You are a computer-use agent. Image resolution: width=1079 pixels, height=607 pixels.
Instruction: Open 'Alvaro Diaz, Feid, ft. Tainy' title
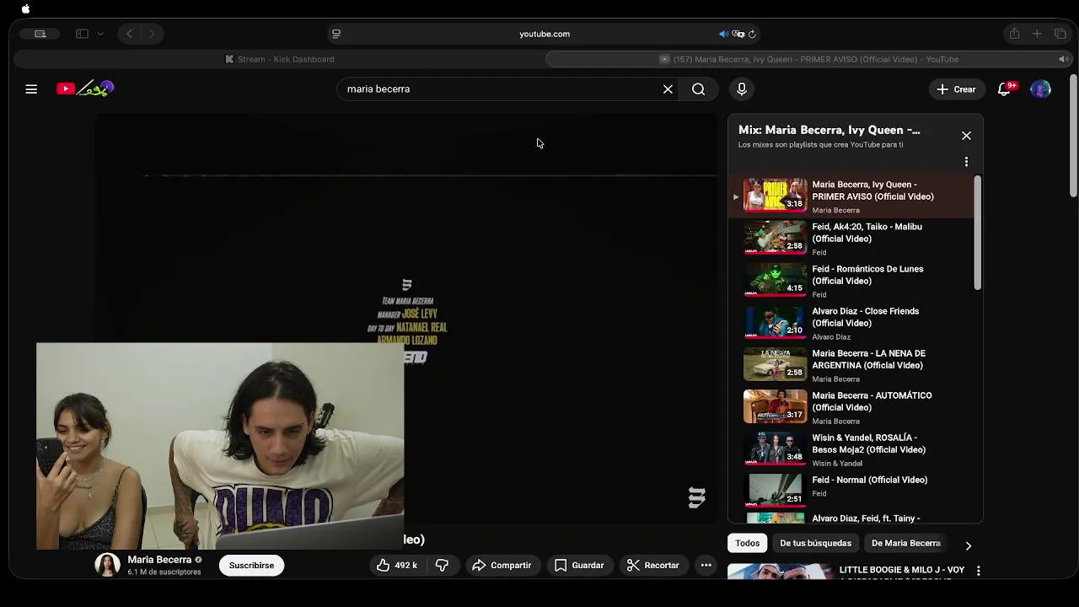[866, 518]
